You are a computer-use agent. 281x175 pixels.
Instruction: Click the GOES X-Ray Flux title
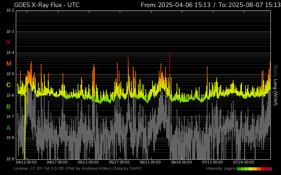47,5
